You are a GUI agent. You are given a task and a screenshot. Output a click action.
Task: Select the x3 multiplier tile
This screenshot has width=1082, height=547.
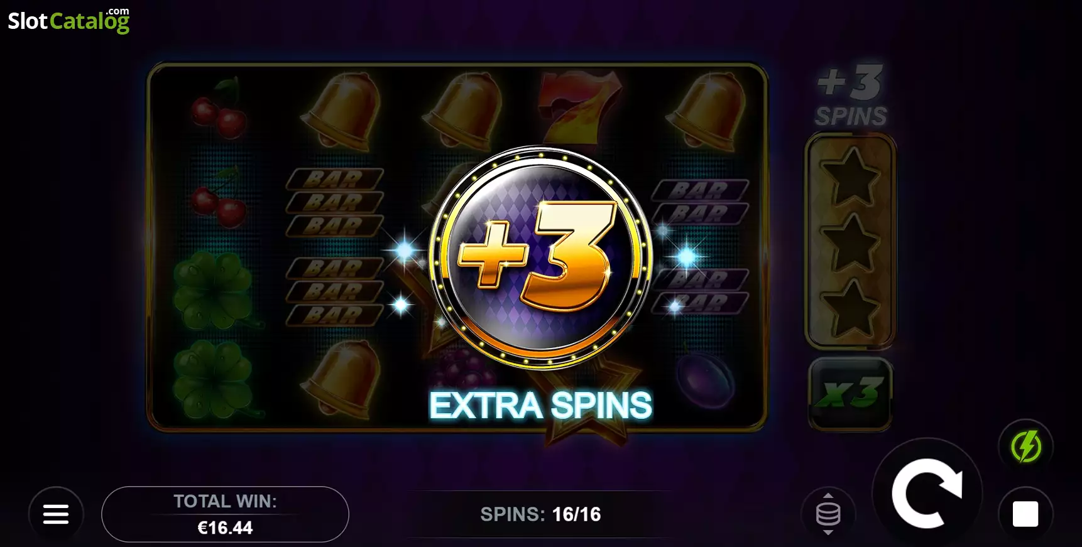coord(850,394)
